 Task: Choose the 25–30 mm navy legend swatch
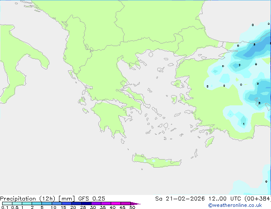86,203
